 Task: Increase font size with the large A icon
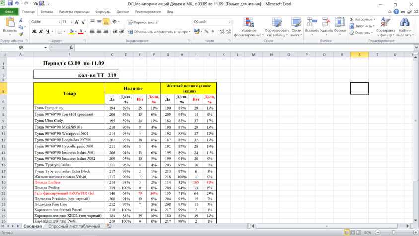click(x=77, y=22)
